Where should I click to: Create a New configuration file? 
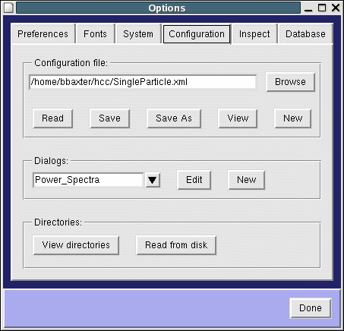point(292,118)
